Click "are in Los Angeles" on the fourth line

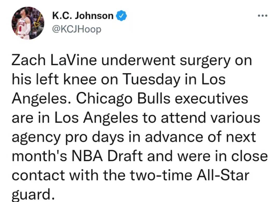click(75, 118)
